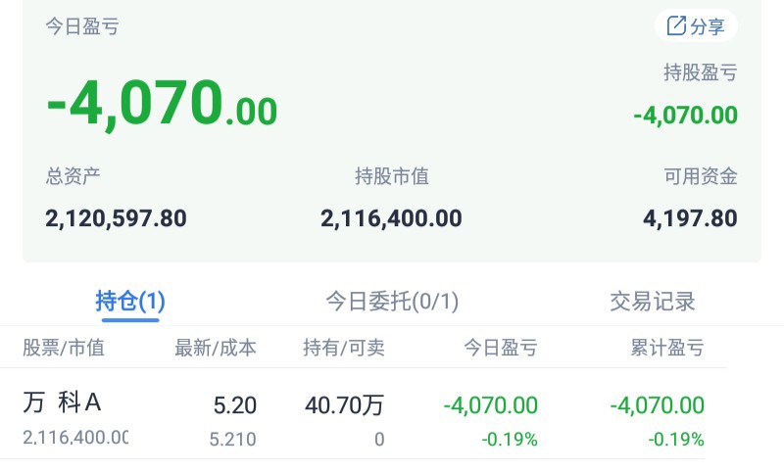Open the 万科A stock name
The image size is (784, 472).
63,402
